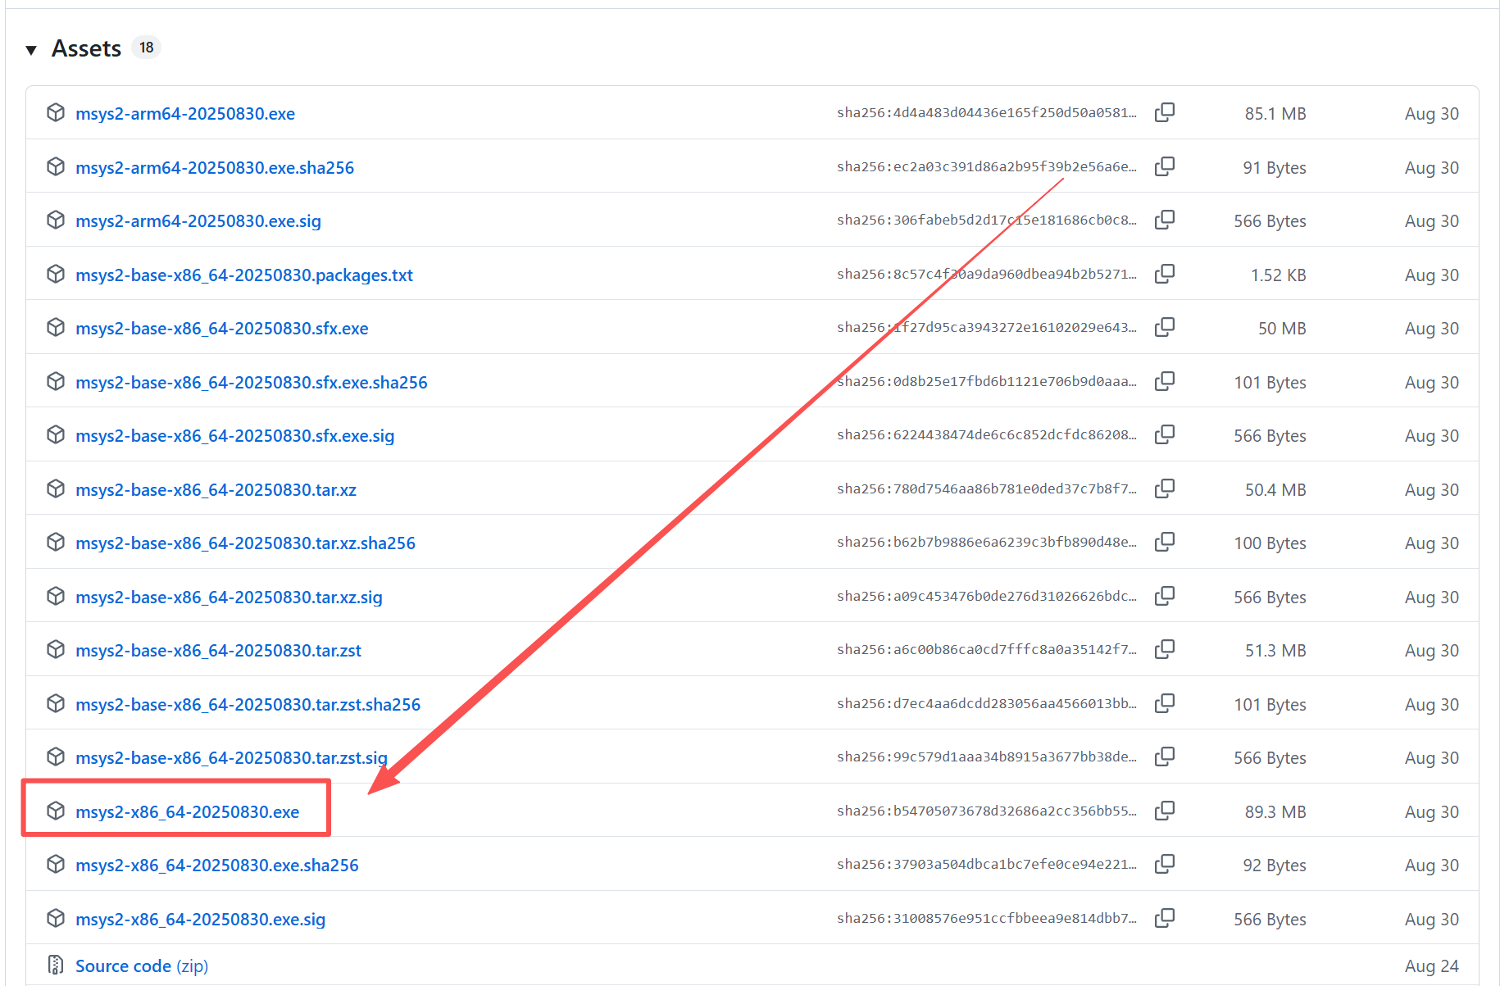Copy hash for msys2-x86_64-20250830.exe
This screenshot has height=986, width=1500.
1165,811
